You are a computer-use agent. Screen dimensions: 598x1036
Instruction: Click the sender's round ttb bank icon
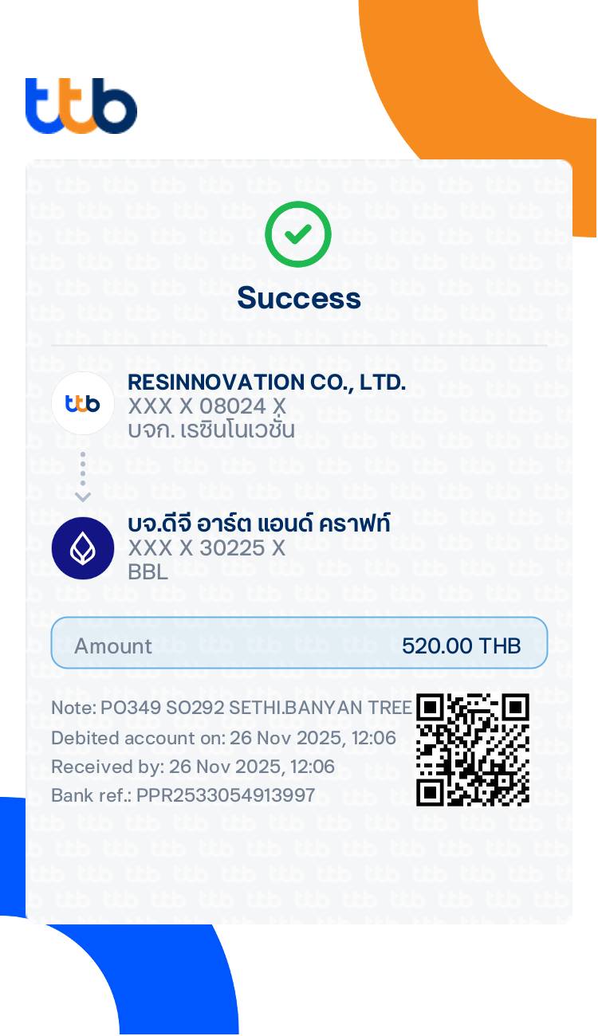[x=83, y=403]
